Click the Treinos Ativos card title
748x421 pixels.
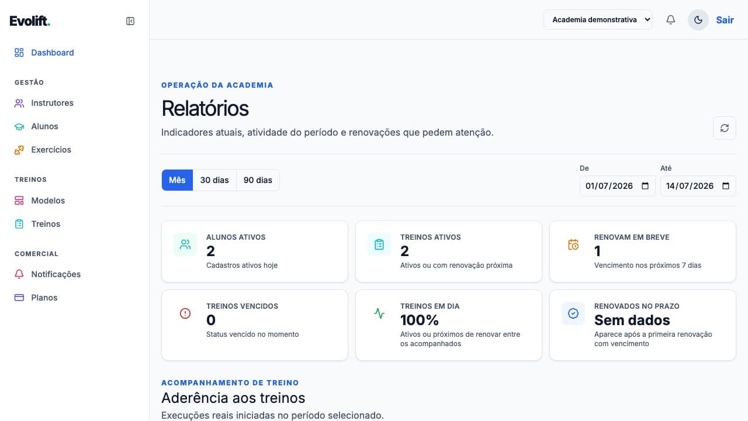click(431, 237)
